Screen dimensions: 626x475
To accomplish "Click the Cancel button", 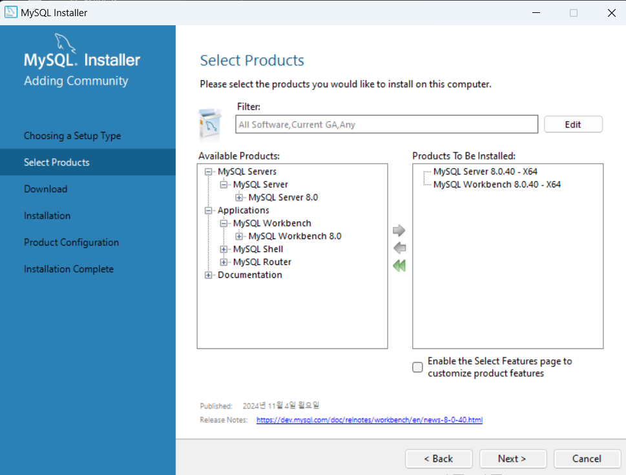I will tap(587, 459).
